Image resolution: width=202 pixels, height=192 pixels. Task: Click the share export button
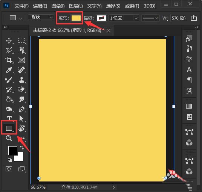point(194,18)
